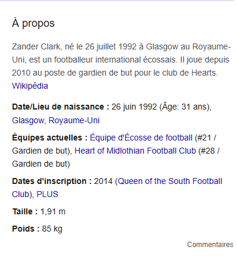This screenshot has width=237, height=256.
Task: Click the Zander Clark description paragraph
Action: point(121,60)
